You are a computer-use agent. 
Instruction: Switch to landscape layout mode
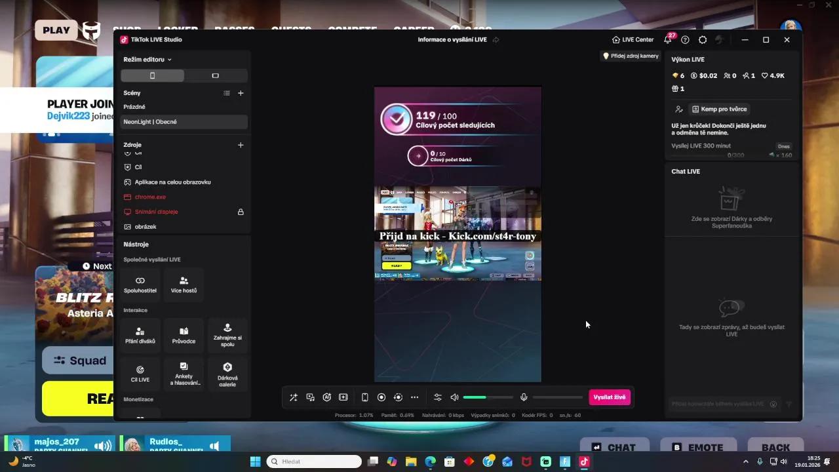point(215,75)
